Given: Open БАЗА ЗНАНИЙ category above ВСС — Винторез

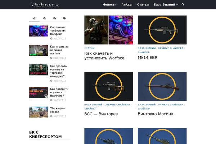Looking at the screenshot, I should (x=93, y=104).
